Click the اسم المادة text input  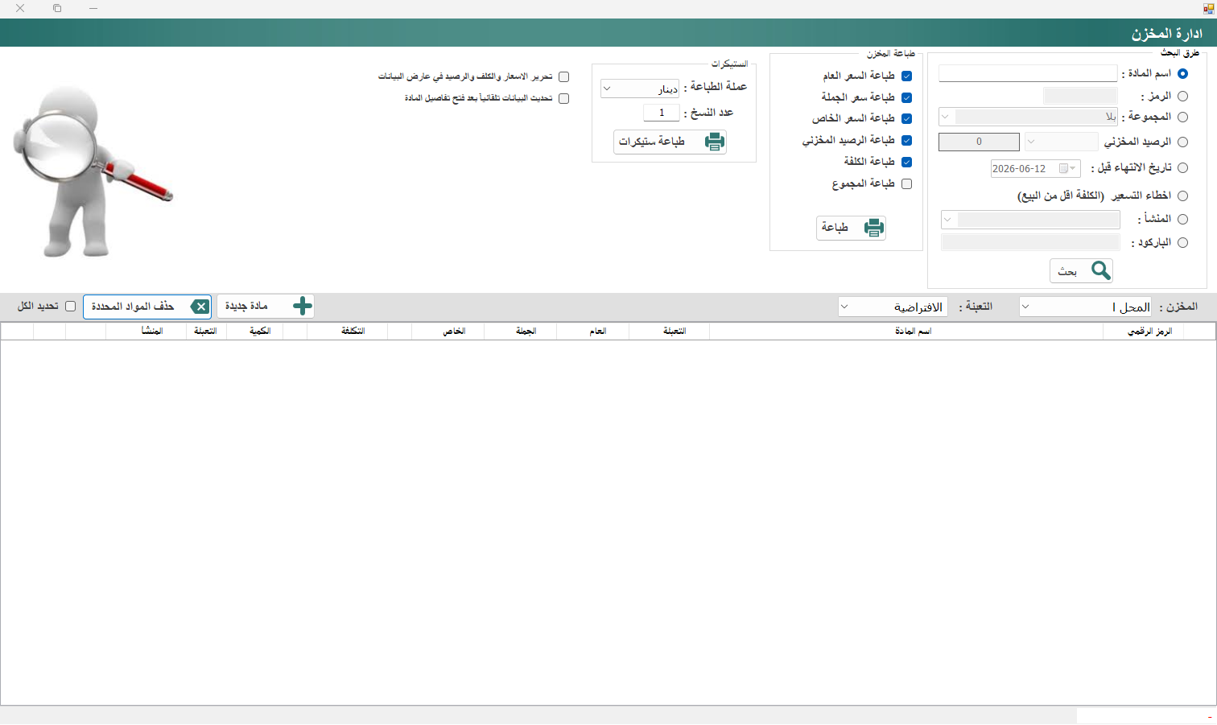coord(1028,73)
